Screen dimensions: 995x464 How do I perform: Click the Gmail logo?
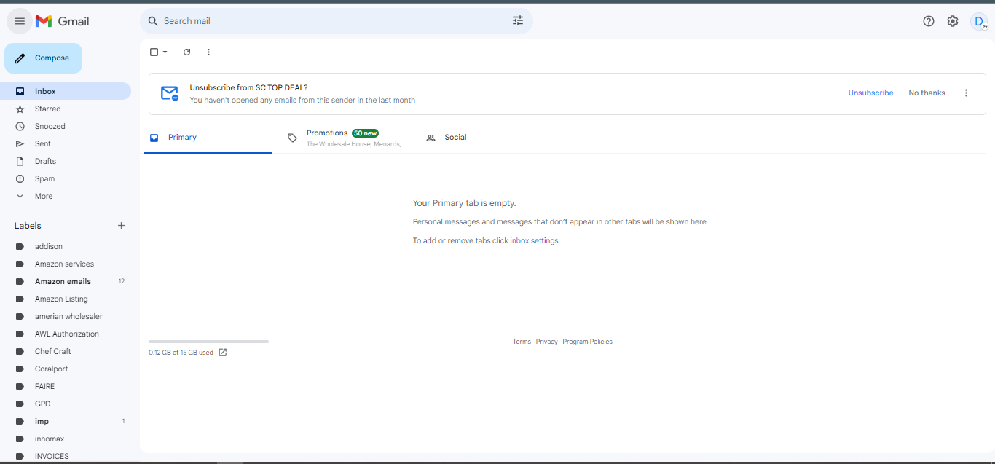click(x=63, y=21)
